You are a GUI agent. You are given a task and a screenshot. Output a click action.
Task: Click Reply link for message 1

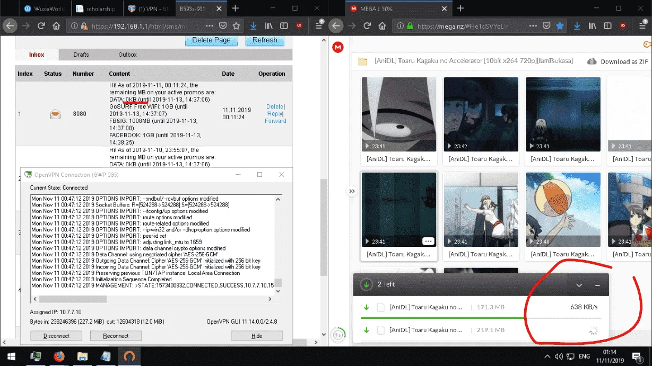pyautogui.click(x=275, y=113)
